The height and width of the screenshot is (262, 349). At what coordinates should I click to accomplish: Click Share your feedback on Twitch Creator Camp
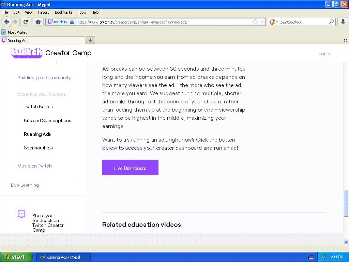(48, 223)
